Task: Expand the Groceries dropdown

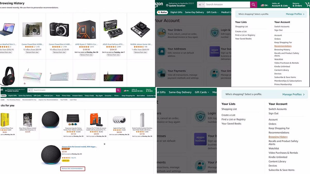Action: pyautogui.click(x=108, y=96)
